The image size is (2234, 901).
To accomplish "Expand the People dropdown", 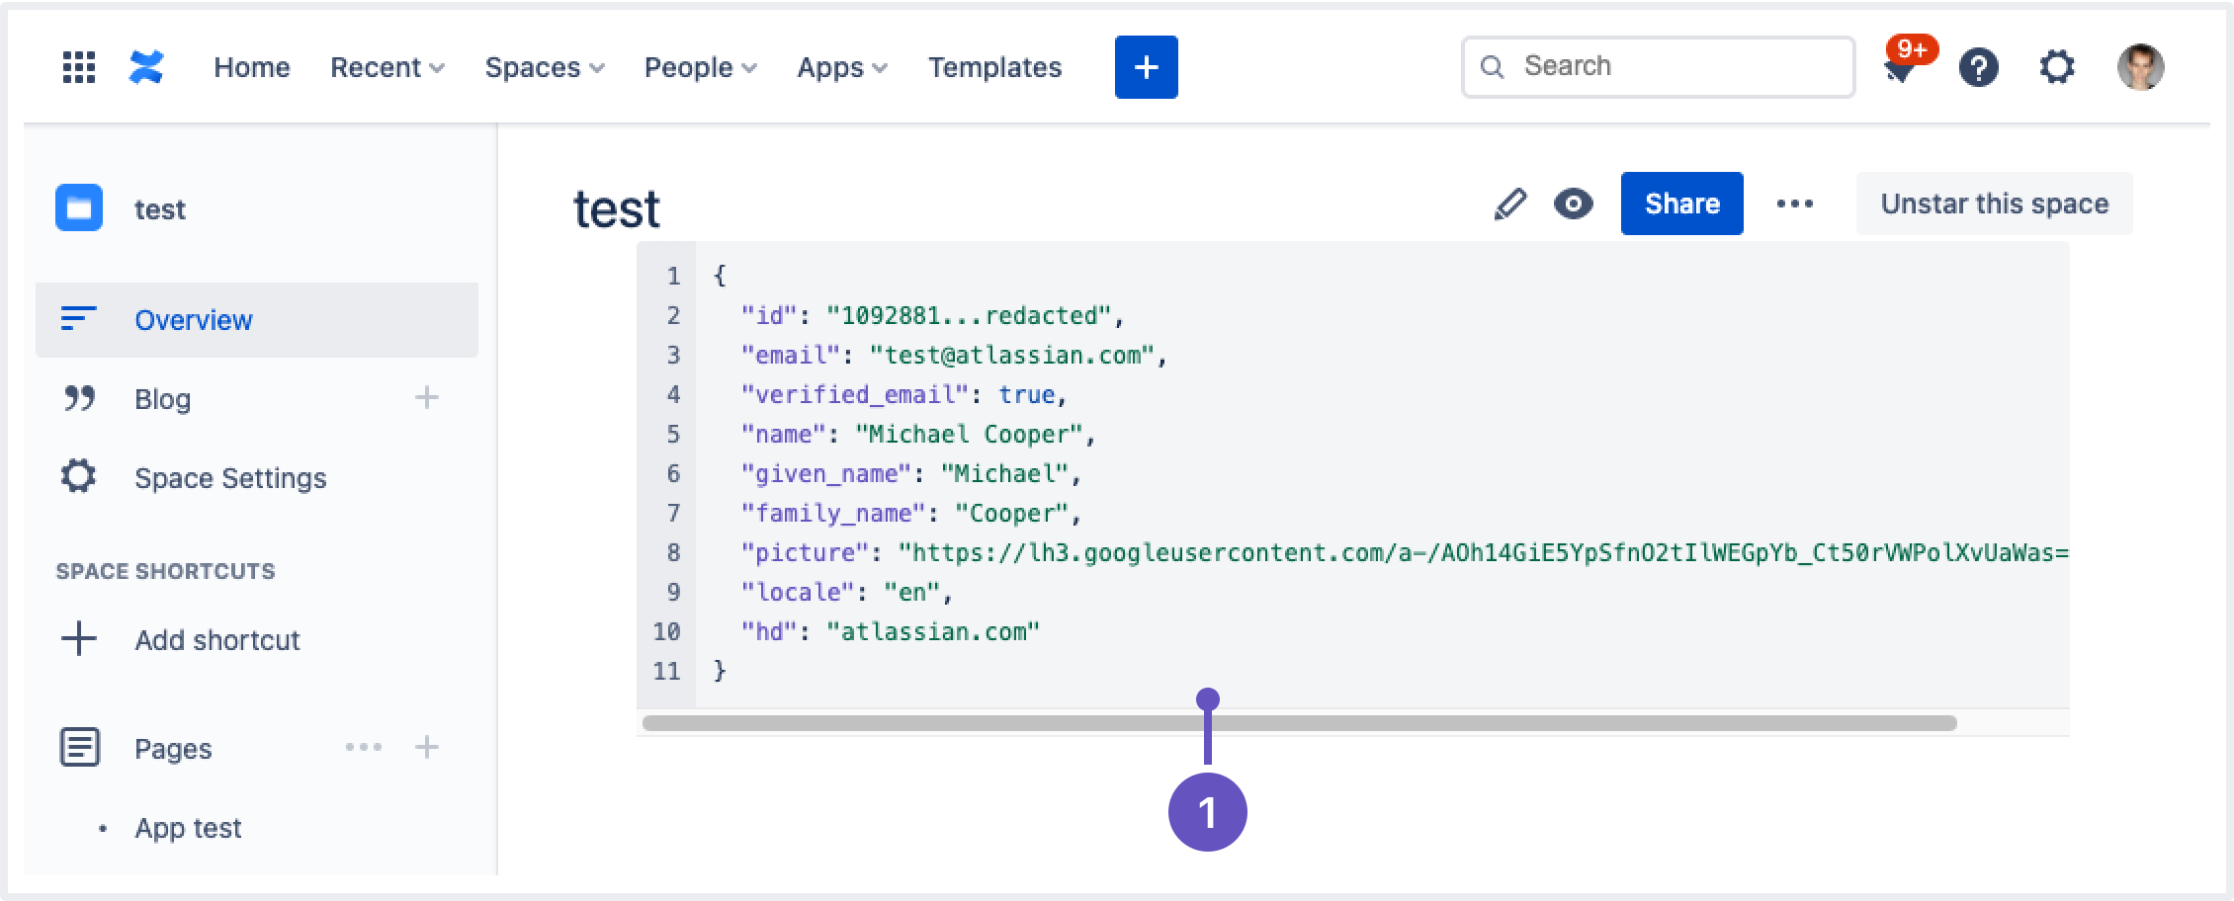I will click(699, 67).
